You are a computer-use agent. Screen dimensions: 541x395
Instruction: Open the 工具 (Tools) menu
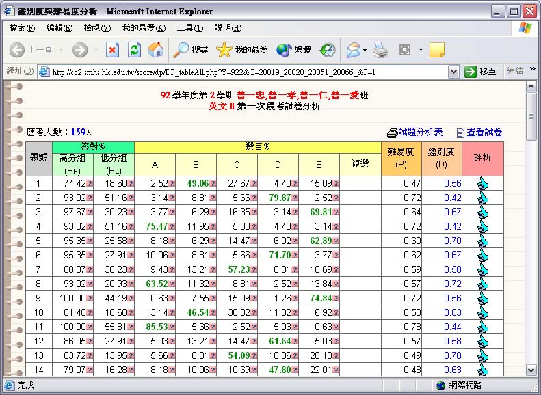point(189,28)
